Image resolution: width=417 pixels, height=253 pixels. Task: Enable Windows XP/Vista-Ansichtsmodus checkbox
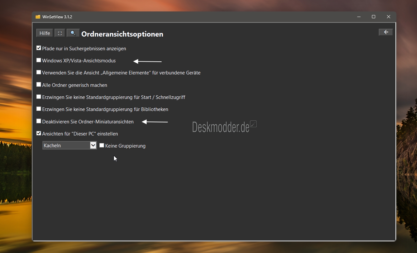pyautogui.click(x=39, y=60)
